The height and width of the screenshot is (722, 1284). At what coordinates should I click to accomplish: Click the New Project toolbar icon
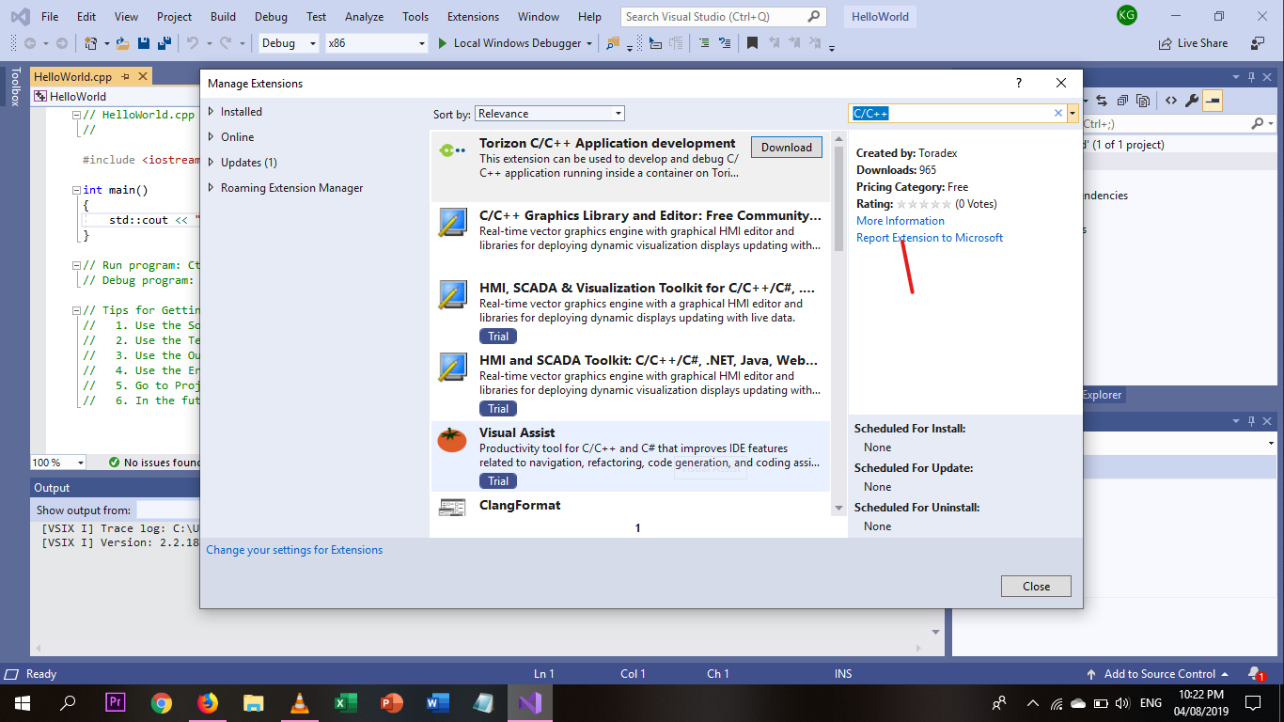[90, 43]
